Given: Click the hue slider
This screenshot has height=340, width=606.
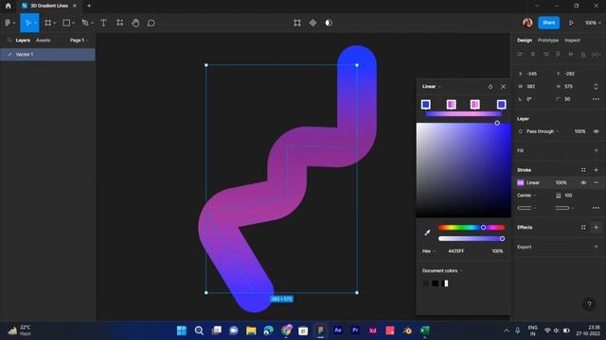Looking at the screenshot, I should pyautogui.click(x=472, y=228).
